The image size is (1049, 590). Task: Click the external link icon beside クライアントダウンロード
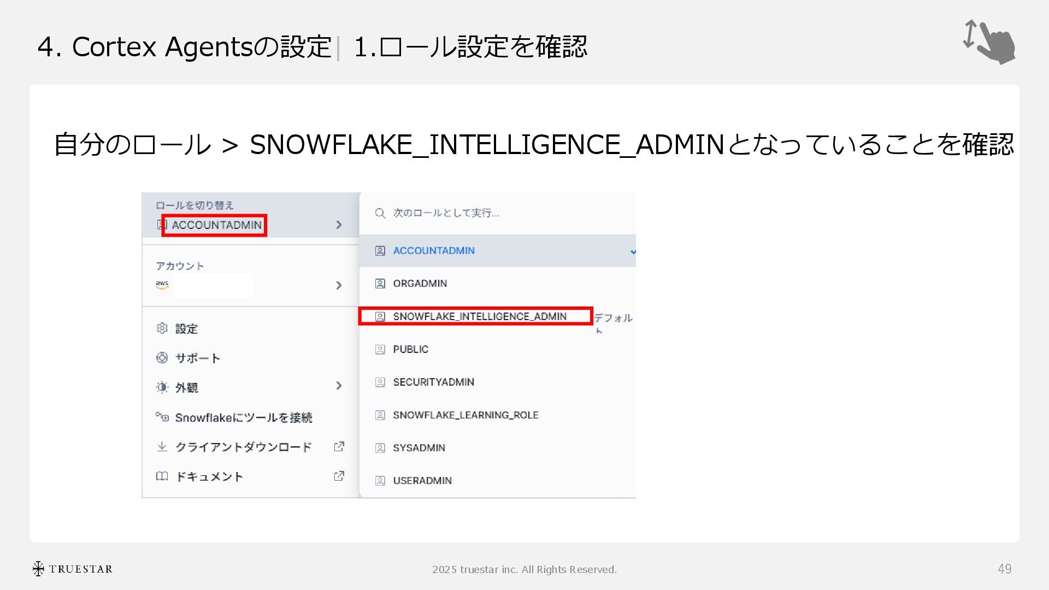pyautogui.click(x=339, y=446)
